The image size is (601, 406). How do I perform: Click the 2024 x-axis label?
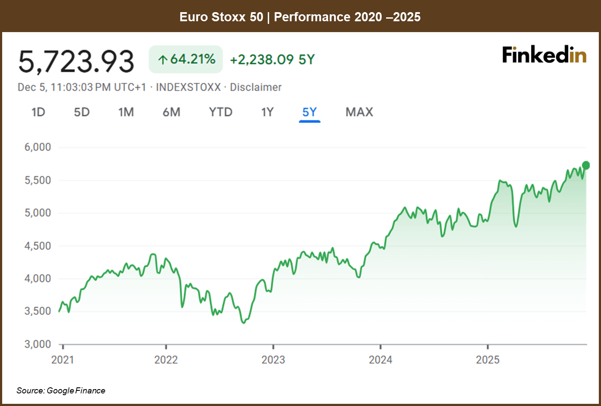380,360
